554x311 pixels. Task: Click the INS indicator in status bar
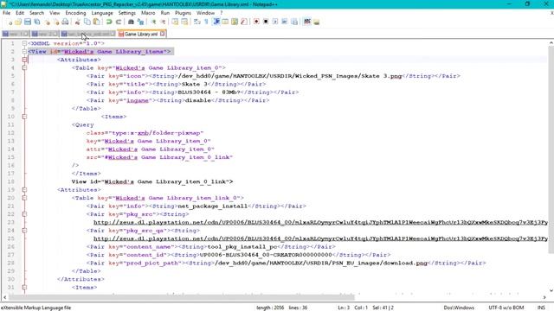541,308
